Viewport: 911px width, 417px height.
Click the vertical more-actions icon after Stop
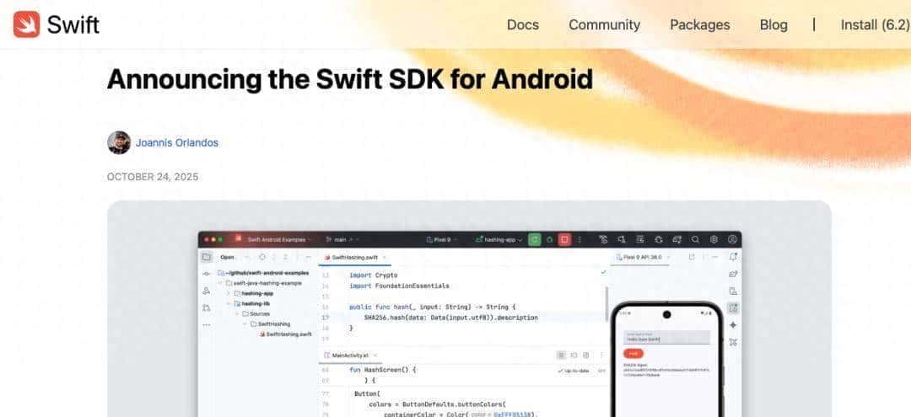(x=579, y=239)
